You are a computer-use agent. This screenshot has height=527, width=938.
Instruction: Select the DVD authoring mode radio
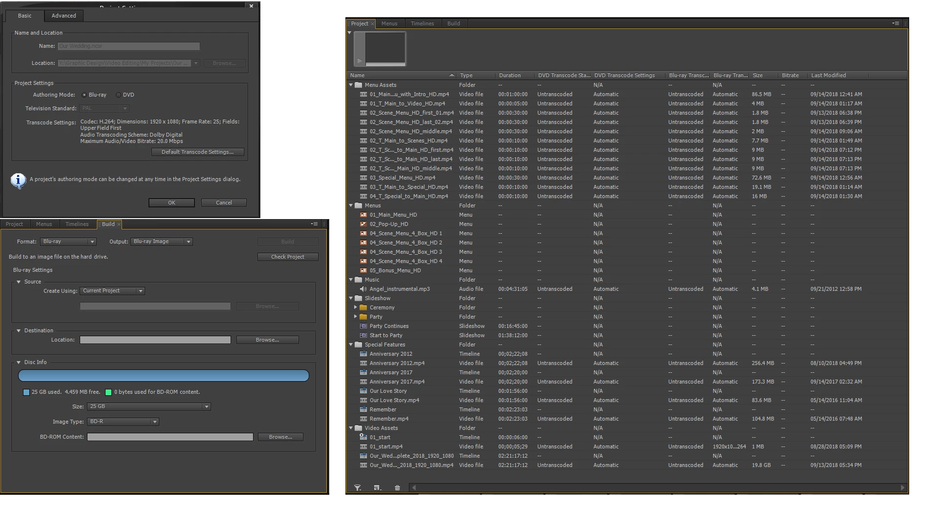[118, 95]
